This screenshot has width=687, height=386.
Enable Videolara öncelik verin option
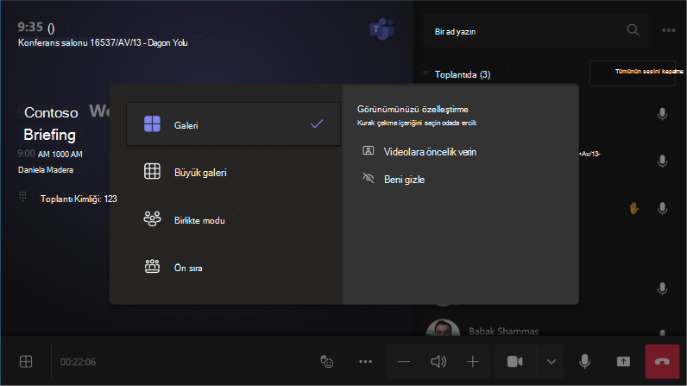point(419,152)
